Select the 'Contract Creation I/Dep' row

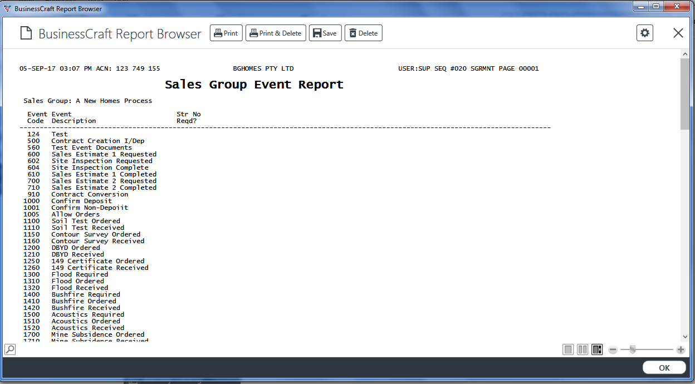pyautogui.click(x=98, y=141)
